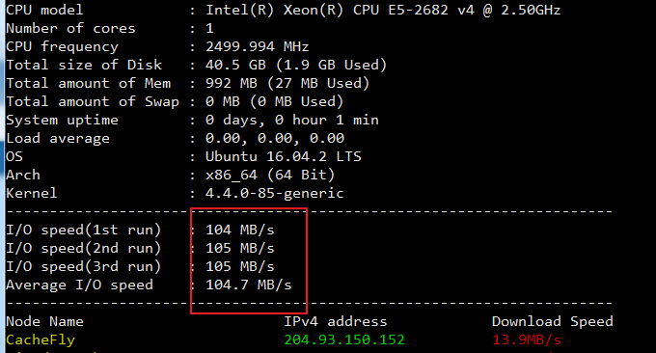The image size is (656, 353).
Task: Click the IPv4 address column header
Action: pyautogui.click(x=336, y=321)
